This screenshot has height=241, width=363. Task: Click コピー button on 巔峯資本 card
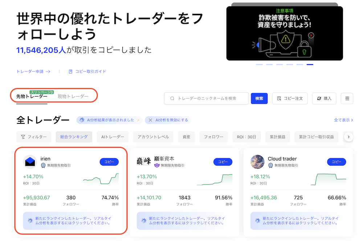(223, 162)
